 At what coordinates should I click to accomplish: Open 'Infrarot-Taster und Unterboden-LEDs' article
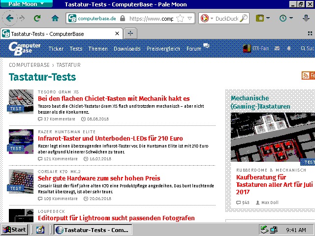point(110,139)
